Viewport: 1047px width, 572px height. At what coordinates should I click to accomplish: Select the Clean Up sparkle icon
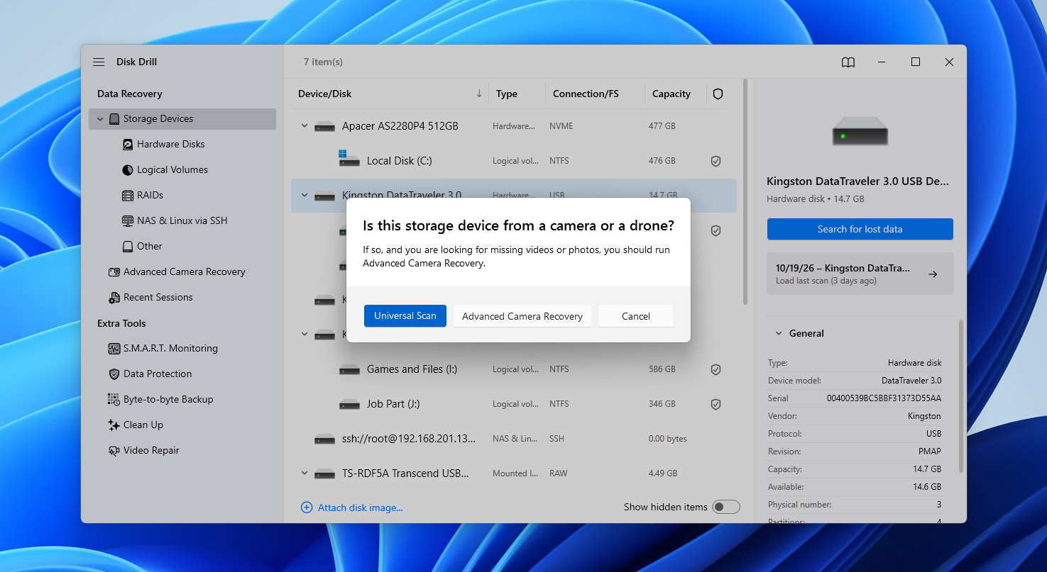tap(114, 425)
